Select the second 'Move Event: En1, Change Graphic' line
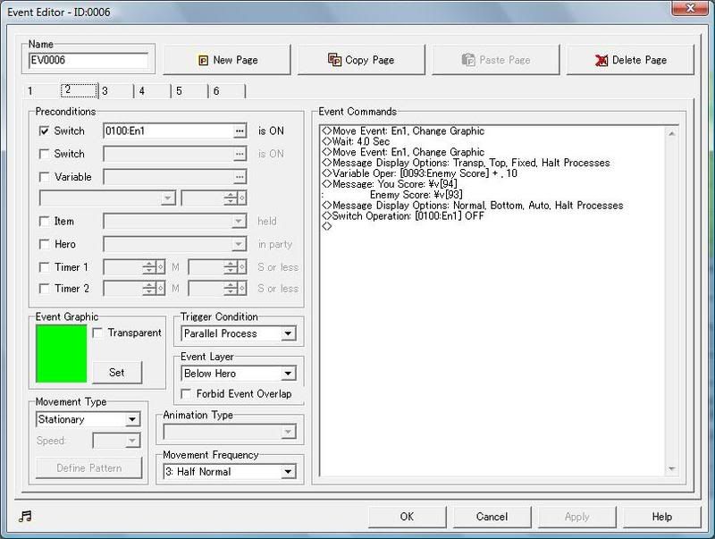The image size is (715, 539). tap(403, 152)
